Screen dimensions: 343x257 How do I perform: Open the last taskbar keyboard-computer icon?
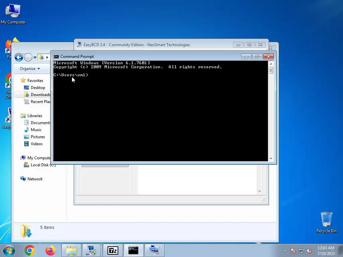click(154, 250)
